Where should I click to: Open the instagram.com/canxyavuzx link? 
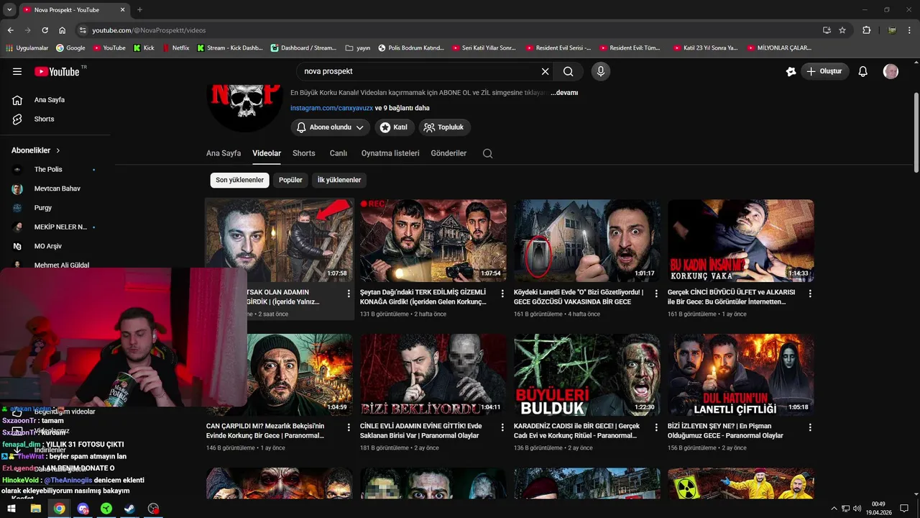coord(331,108)
